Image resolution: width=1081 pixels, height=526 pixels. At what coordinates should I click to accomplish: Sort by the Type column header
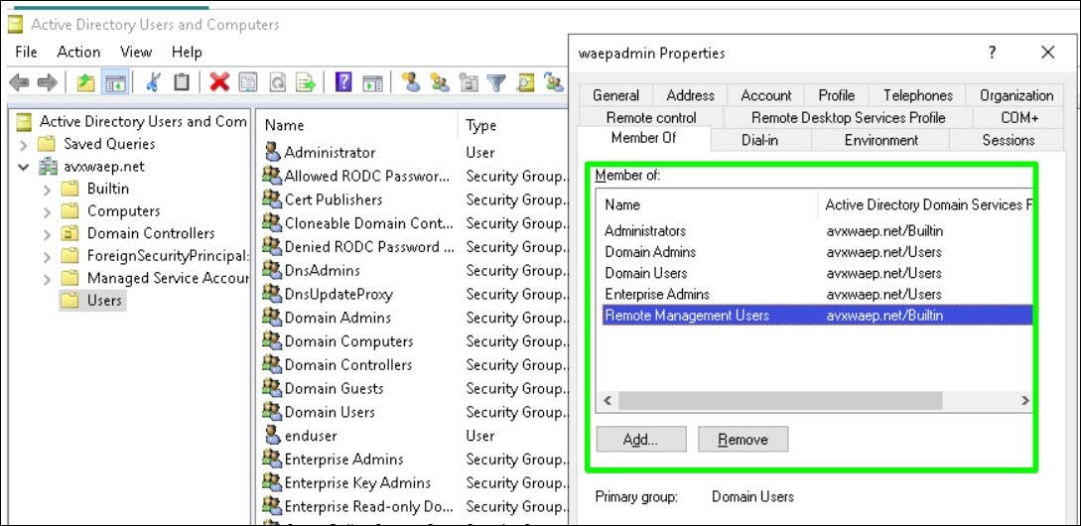coord(512,125)
